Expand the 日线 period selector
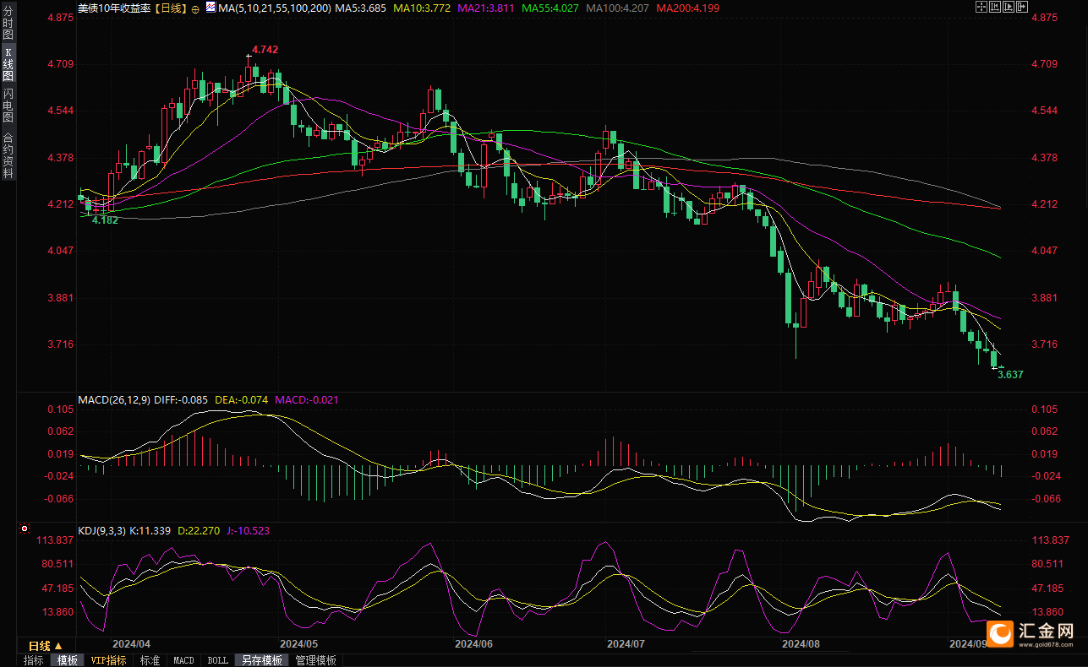Viewport: 1088px width, 667px height. [45, 646]
